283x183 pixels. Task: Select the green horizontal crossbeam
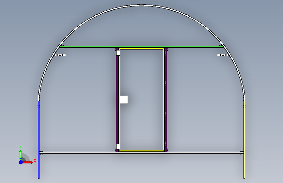pyautogui.click(x=142, y=47)
